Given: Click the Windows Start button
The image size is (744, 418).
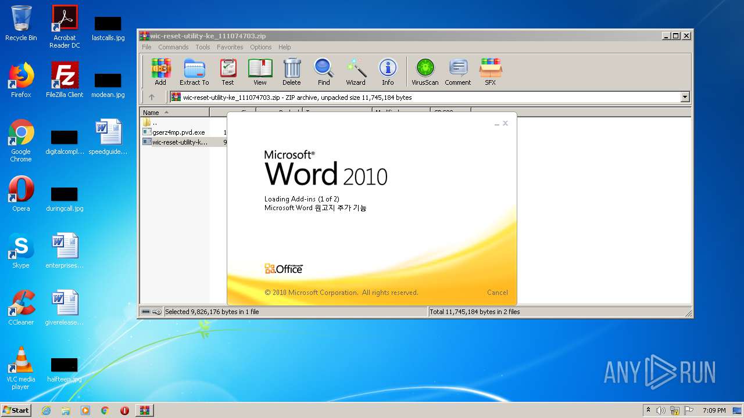Looking at the screenshot, I should point(16,410).
